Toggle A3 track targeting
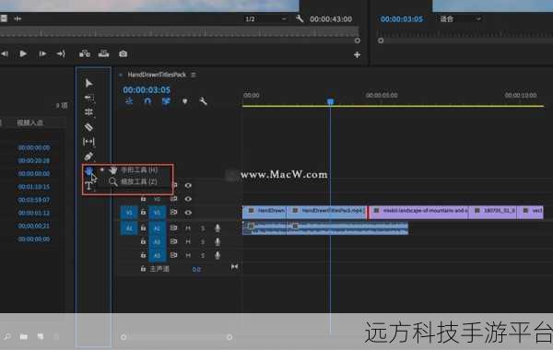Image resolution: width=553 pixels, height=350 pixels. click(x=157, y=255)
